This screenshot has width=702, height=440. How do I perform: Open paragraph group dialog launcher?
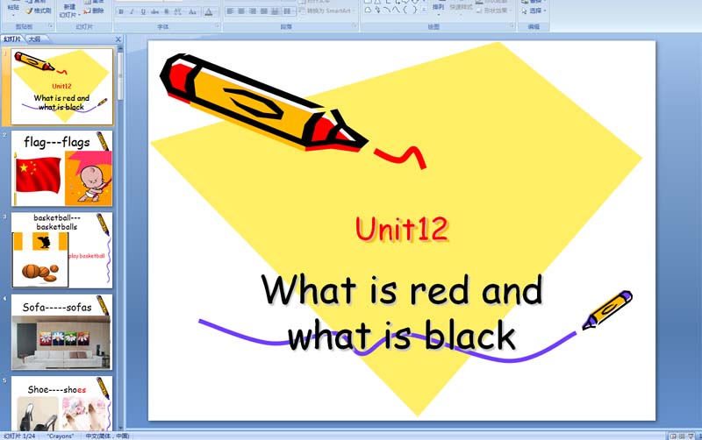(x=355, y=26)
